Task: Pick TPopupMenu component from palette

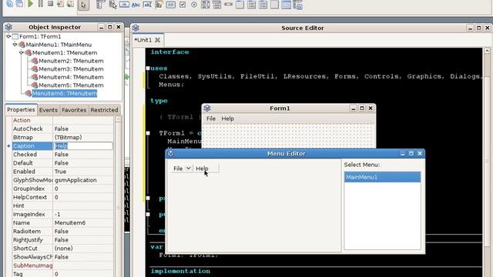Action: [112, 5]
